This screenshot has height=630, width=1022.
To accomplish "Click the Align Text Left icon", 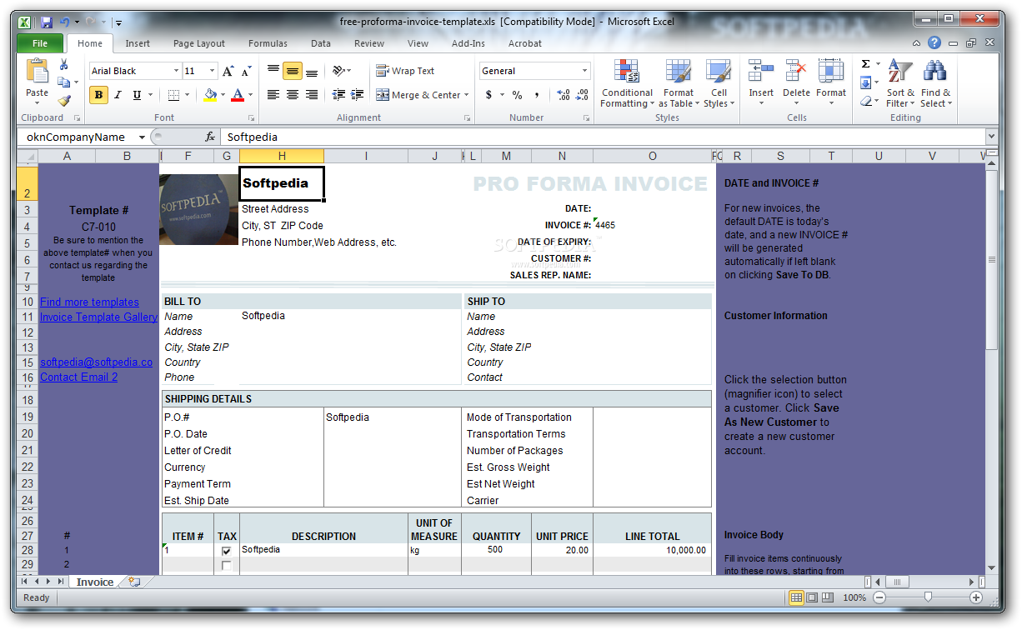I will (x=273, y=95).
